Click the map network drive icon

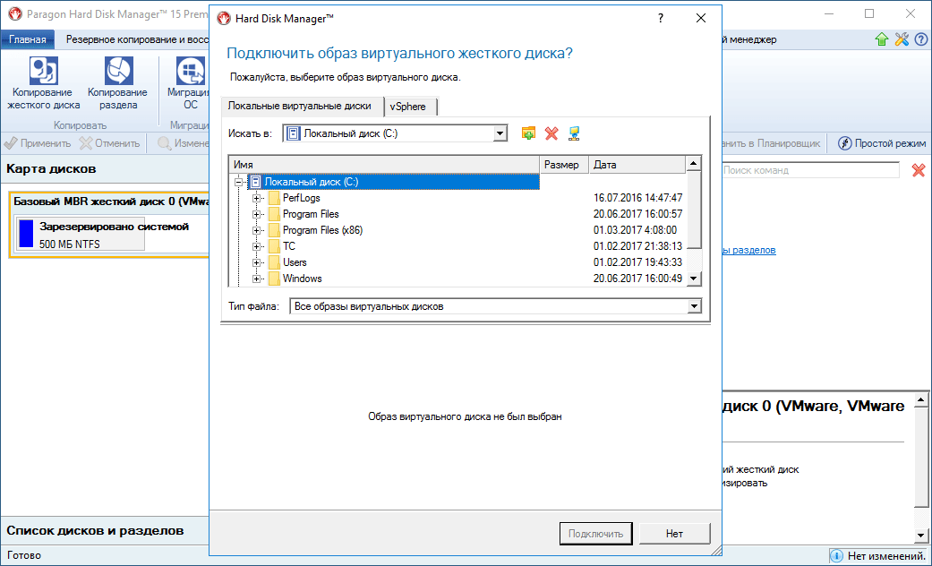(x=574, y=133)
